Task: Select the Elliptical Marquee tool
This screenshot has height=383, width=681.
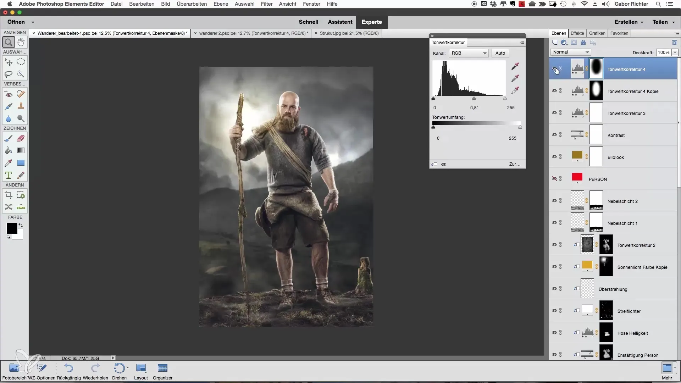Action: pyautogui.click(x=21, y=62)
